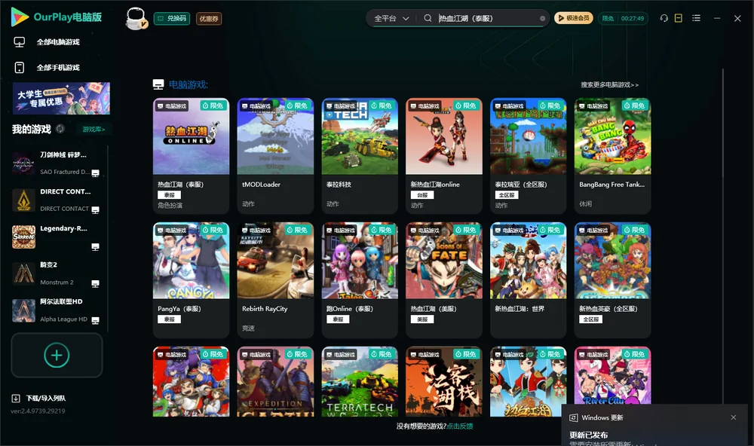Click the 电脑游戏 tag on 泰拉科技 card
754x446 pixels.
point(341,105)
